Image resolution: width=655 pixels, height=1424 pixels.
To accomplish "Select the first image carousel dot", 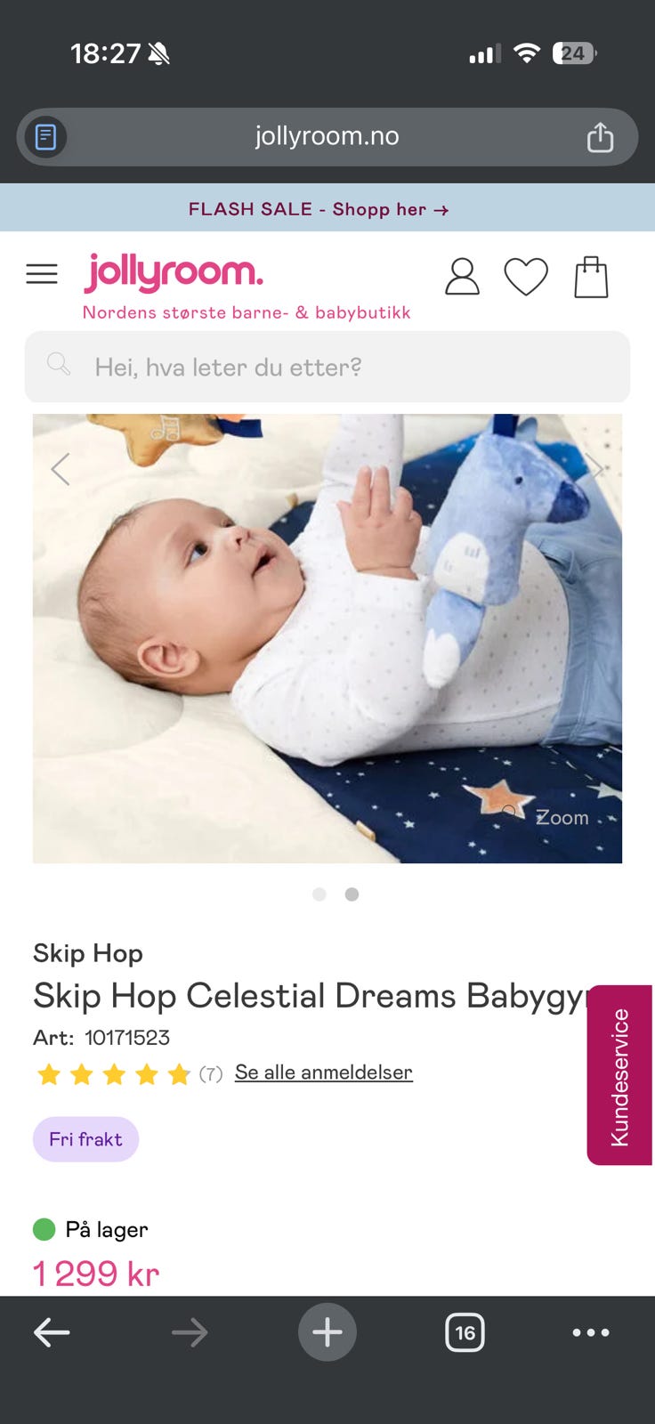I will [319, 894].
